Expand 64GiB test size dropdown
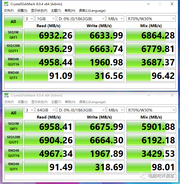The height and width of the screenshot is (184, 180). 46,110
